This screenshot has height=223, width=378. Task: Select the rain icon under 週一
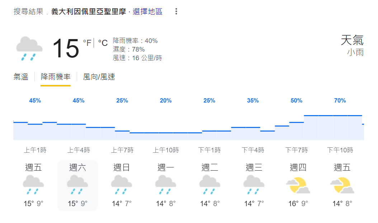point(165,185)
